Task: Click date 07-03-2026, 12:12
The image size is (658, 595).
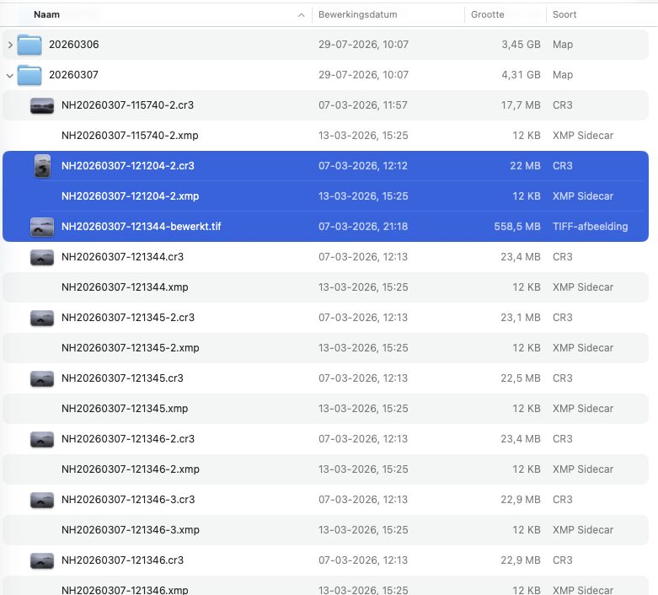Action: 363,166
